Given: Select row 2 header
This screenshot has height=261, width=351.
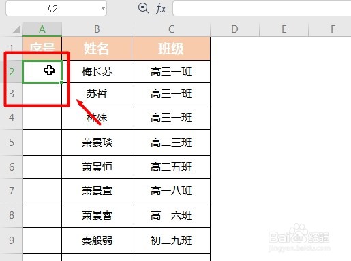Looking at the screenshot, I should [12, 72].
